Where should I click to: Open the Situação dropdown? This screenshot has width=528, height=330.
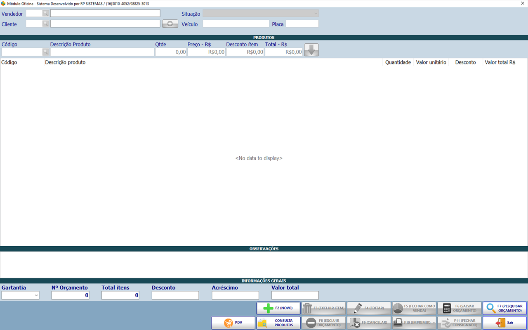coord(315,14)
